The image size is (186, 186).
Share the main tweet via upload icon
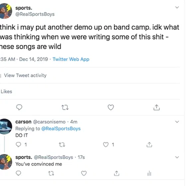[156, 107]
